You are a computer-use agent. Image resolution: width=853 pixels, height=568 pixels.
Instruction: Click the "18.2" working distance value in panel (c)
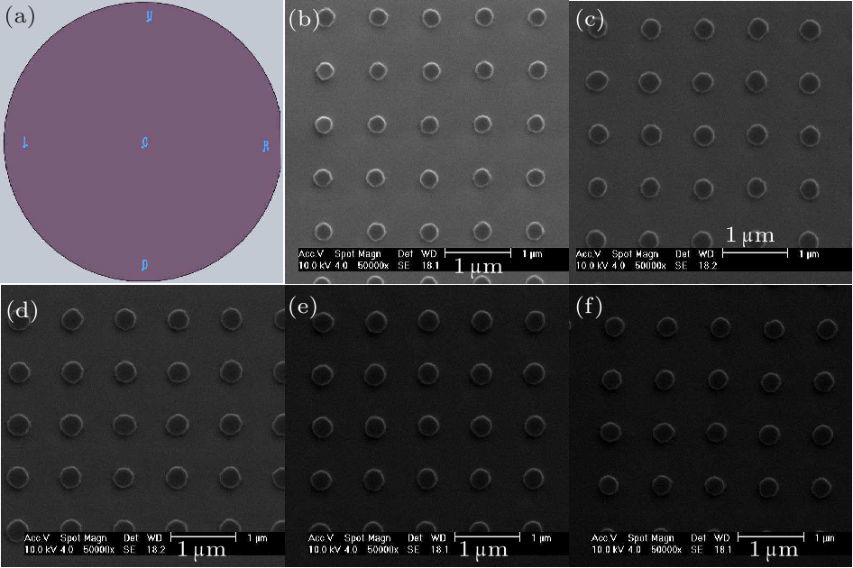pos(708,265)
